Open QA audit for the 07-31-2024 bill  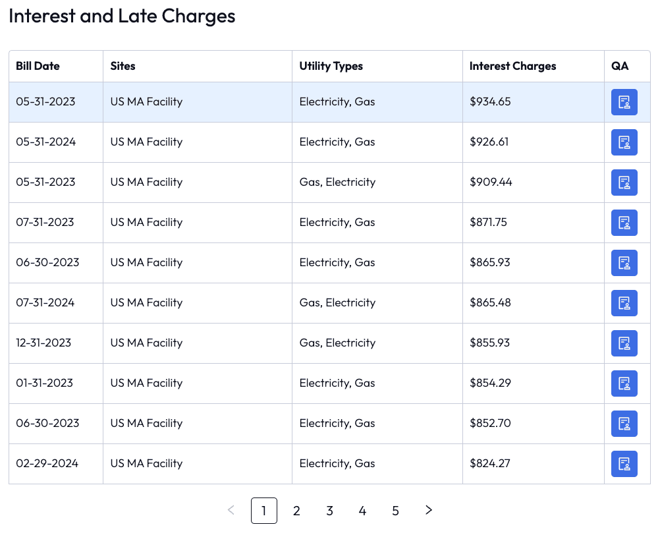624,302
